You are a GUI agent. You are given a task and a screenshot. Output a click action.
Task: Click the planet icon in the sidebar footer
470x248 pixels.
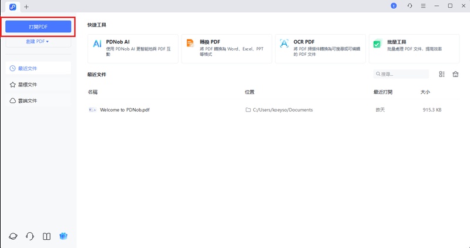click(13, 236)
